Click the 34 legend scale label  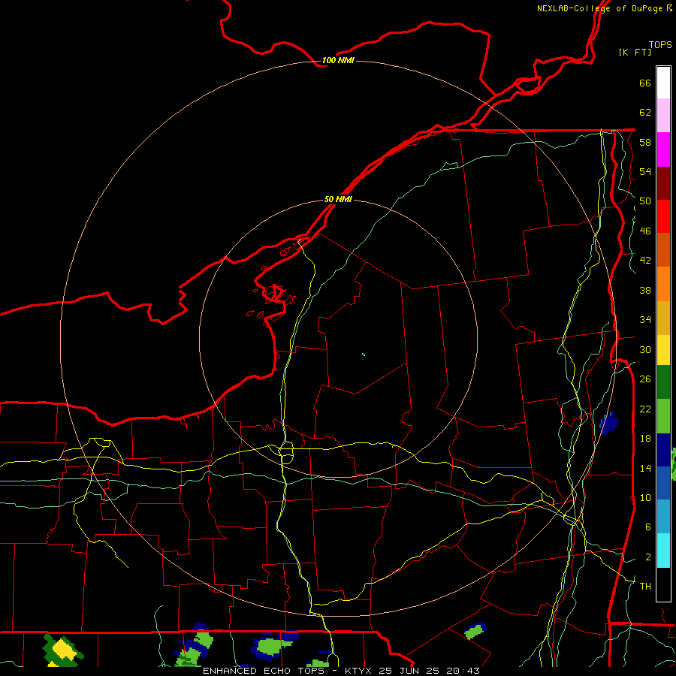[645, 320]
